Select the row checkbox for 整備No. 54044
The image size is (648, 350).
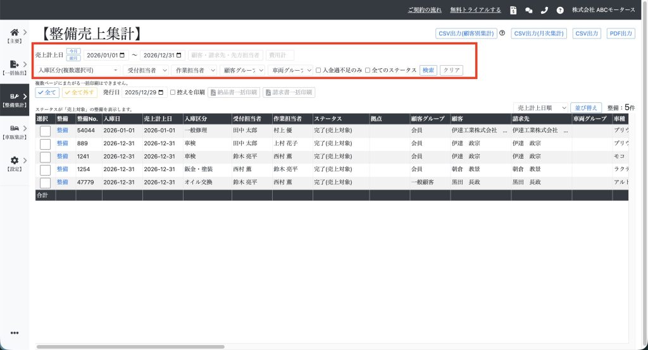click(x=45, y=131)
